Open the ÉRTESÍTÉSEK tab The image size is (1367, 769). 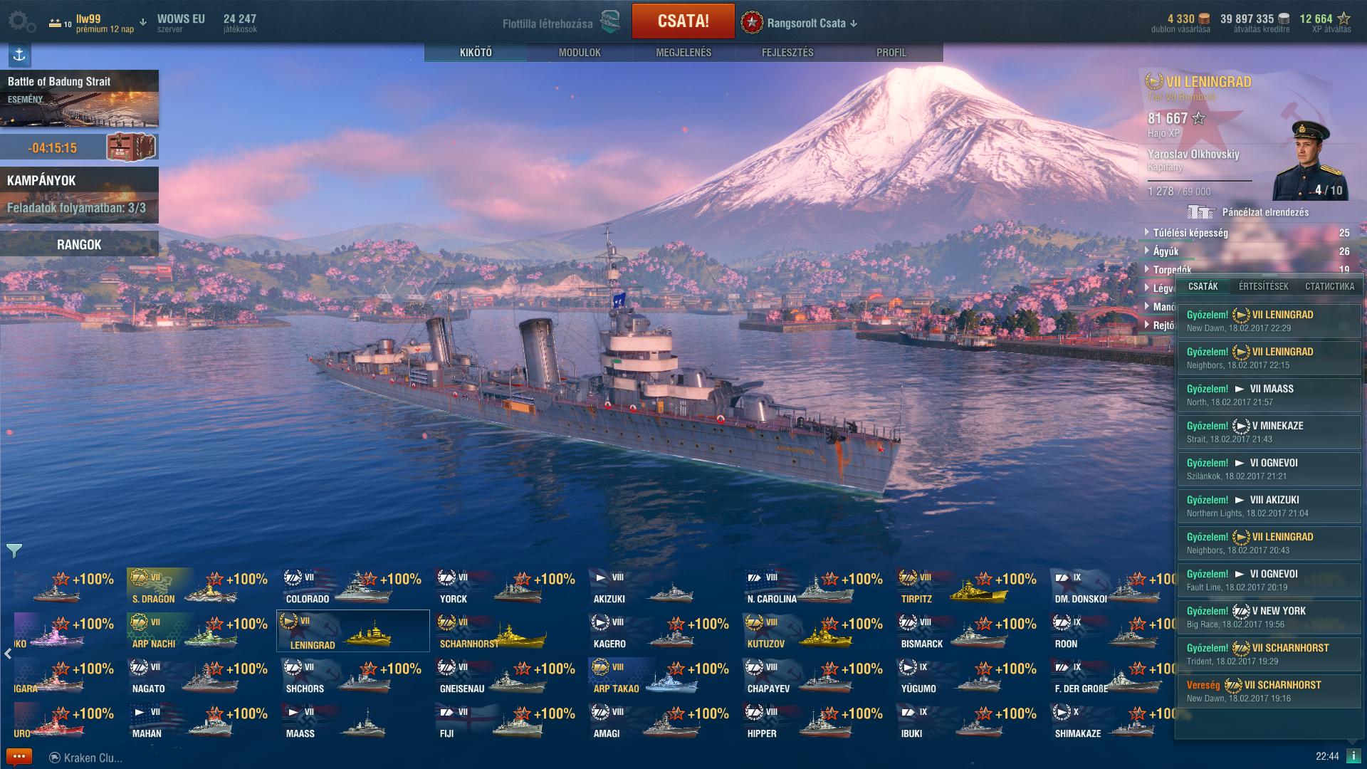click(1263, 286)
